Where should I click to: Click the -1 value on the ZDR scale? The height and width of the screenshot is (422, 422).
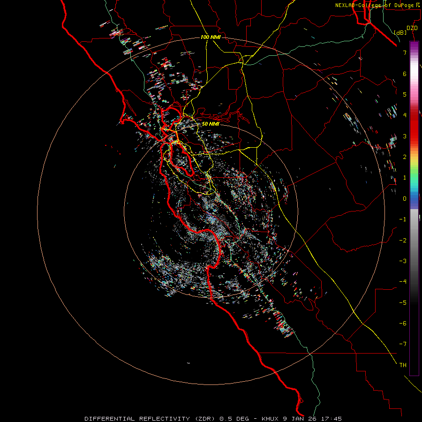pos(403,219)
